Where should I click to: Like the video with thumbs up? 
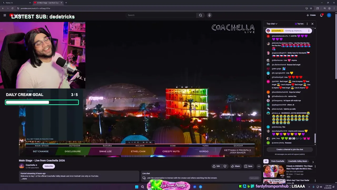pos(216,166)
